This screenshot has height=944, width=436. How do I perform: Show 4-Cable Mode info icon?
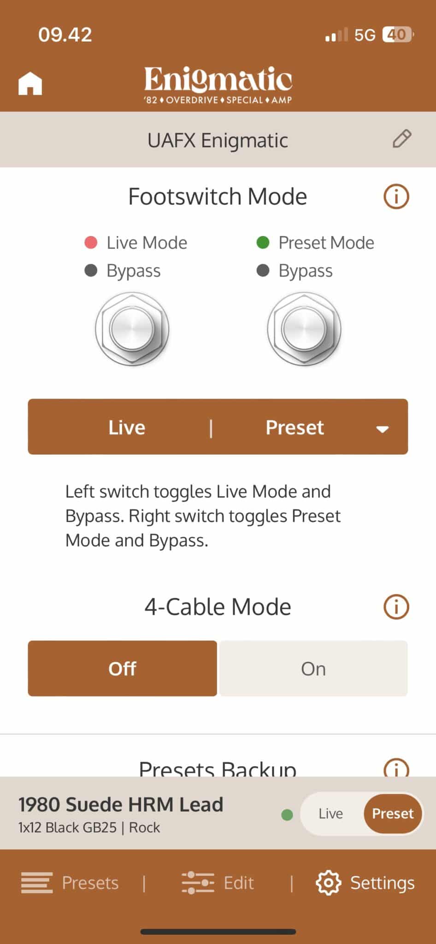pos(396,607)
